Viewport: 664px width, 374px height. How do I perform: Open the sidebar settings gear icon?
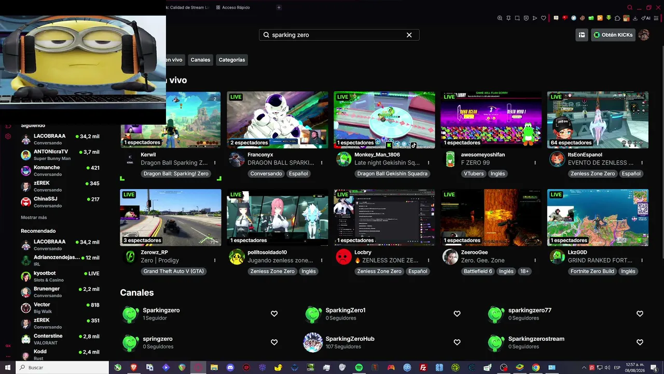pyautogui.click(x=8, y=137)
